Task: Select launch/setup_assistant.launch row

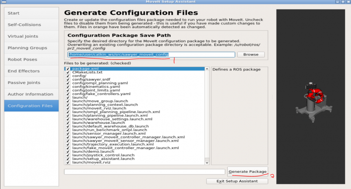Action: (134, 159)
